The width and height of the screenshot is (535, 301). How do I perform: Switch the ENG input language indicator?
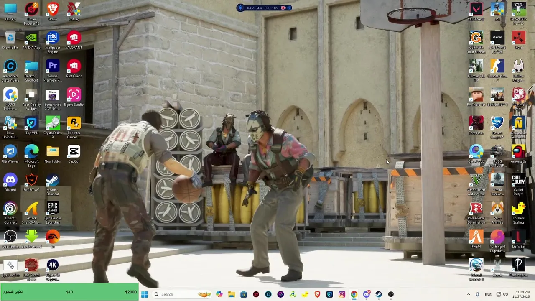488,294
